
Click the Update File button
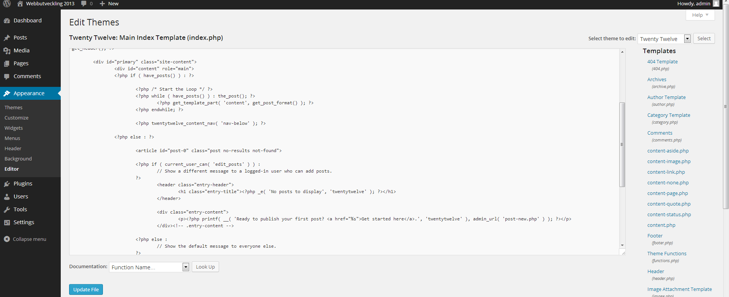pyautogui.click(x=86, y=289)
